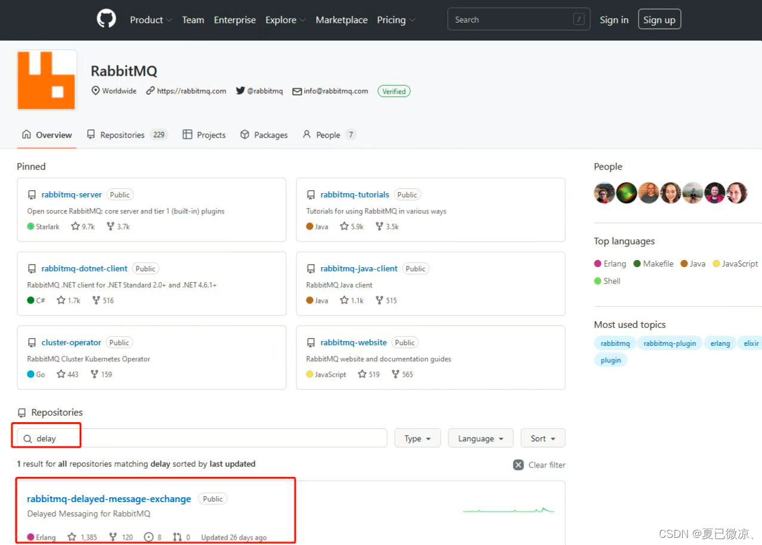Open the GitHub logo home link
The width and height of the screenshot is (762, 545).
(106, 19)
